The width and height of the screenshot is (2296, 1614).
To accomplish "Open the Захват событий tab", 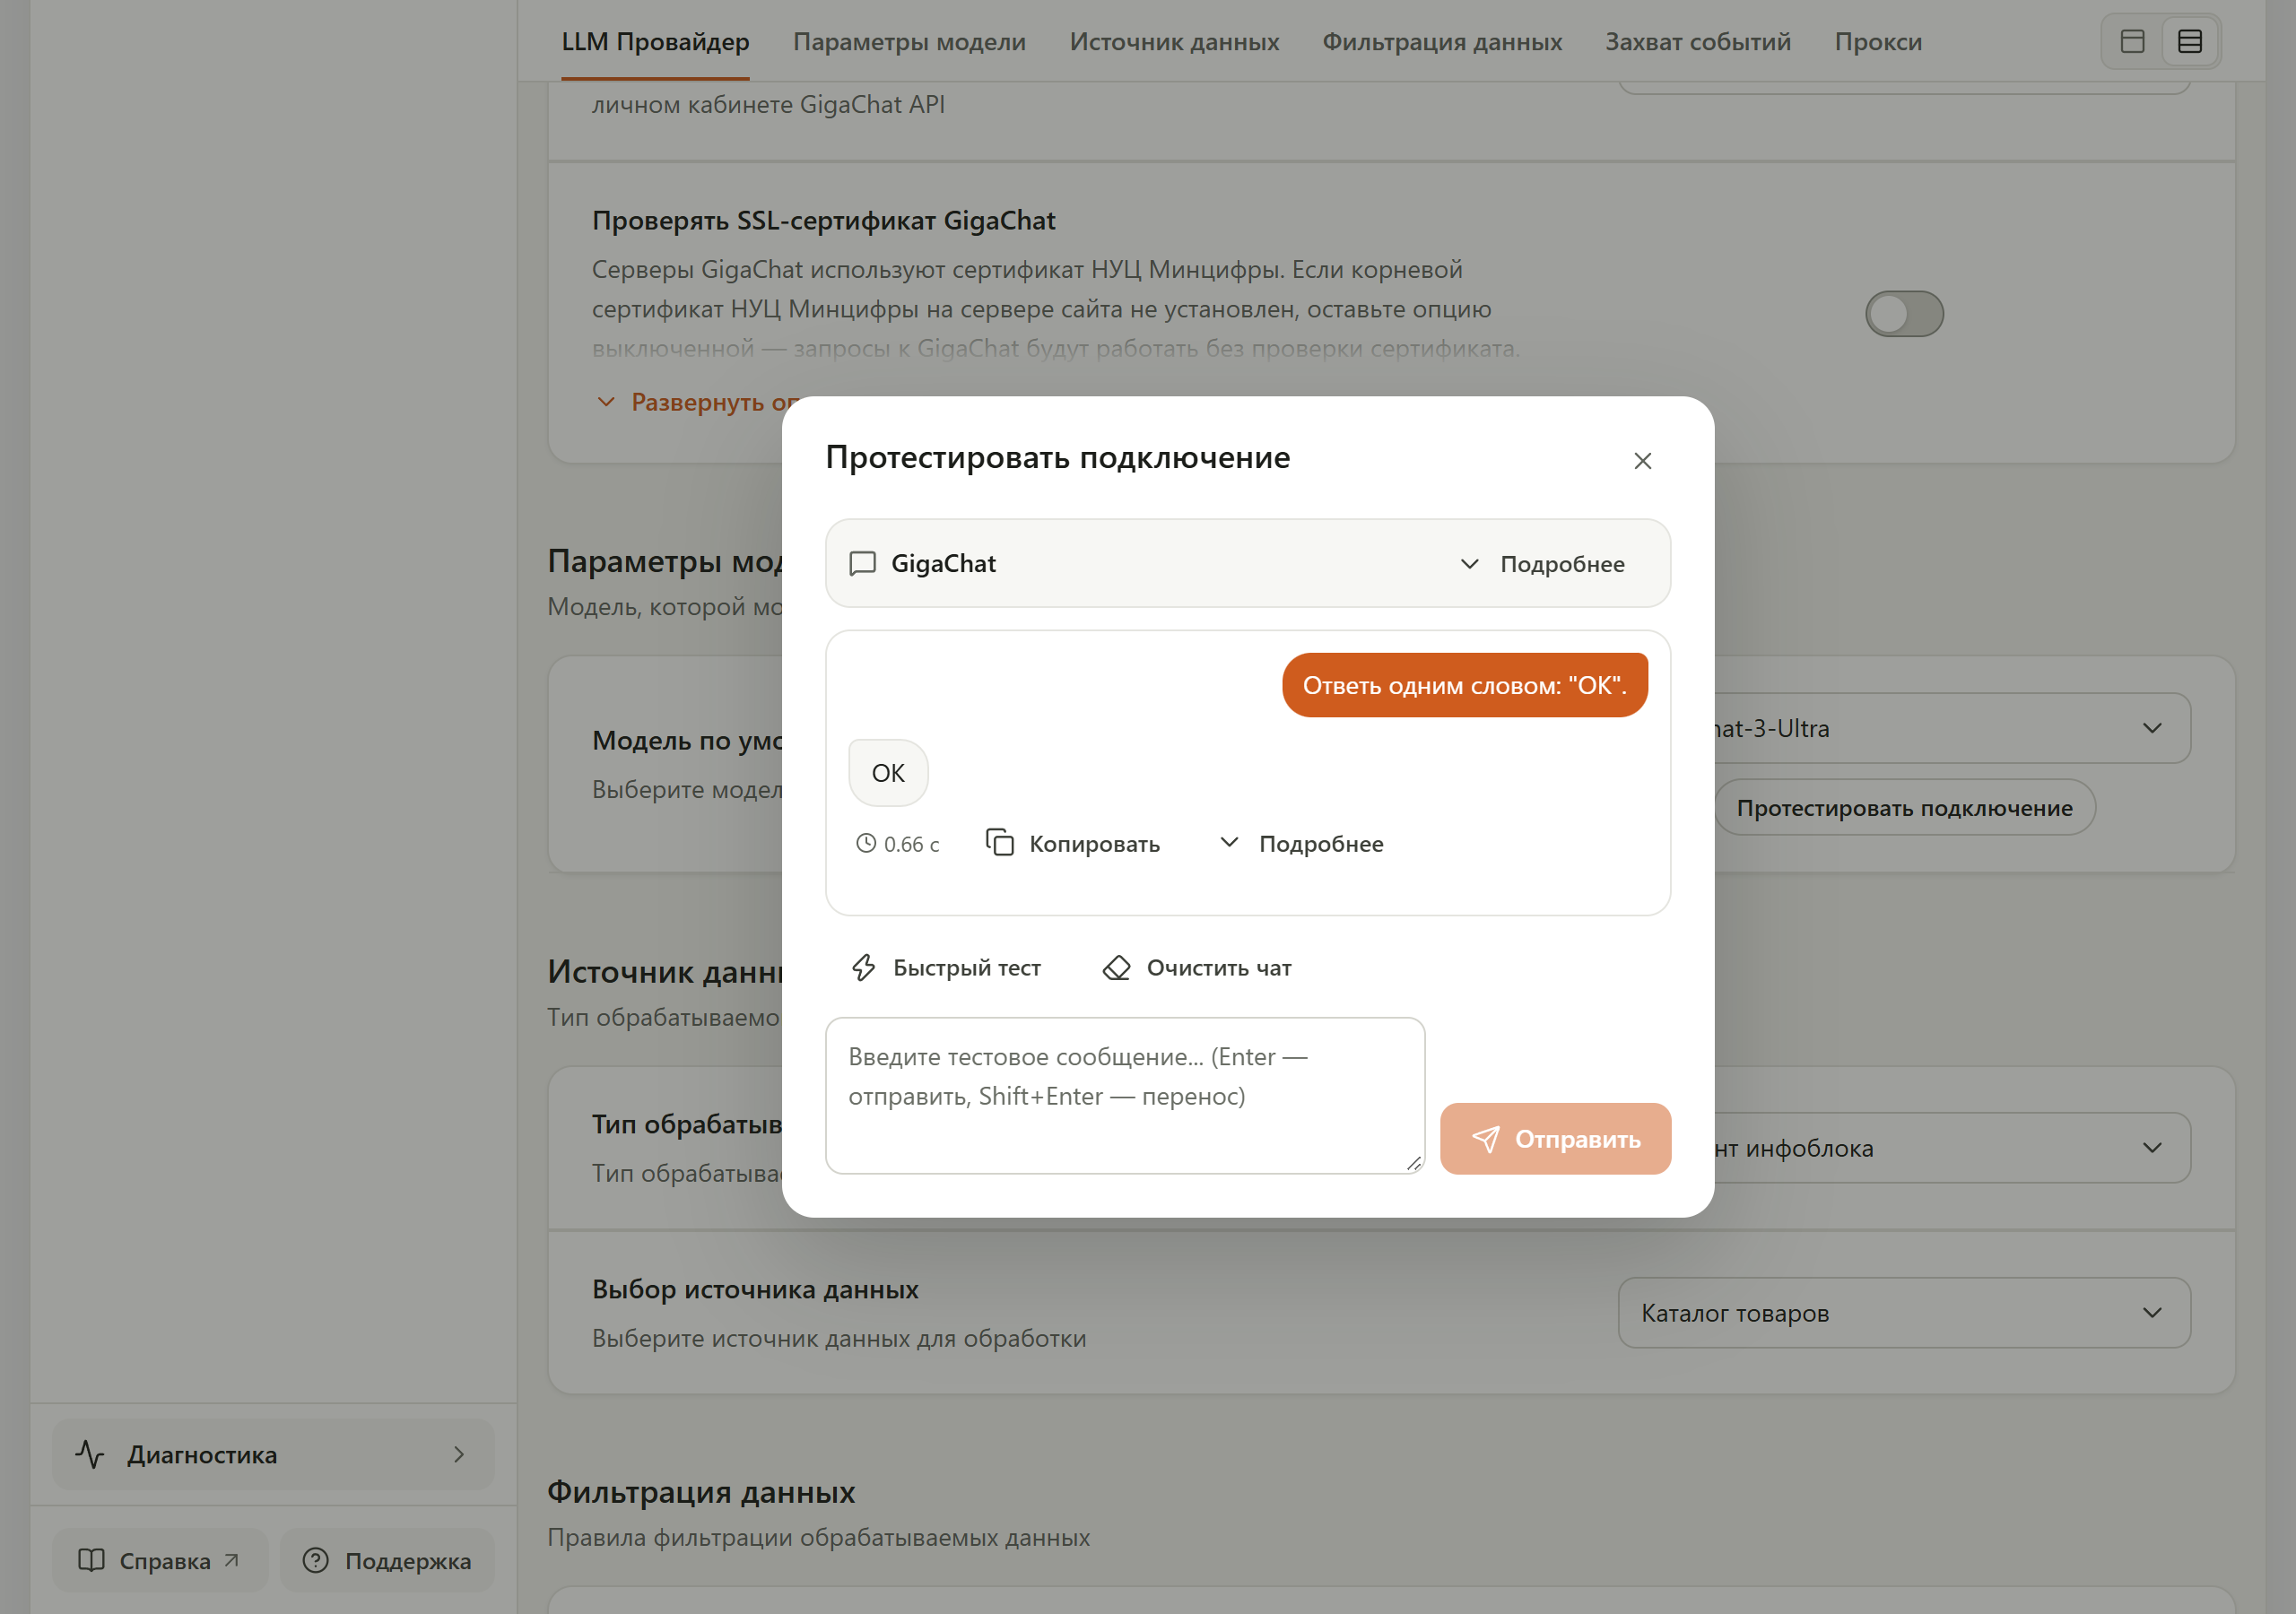I will click(1698, 42).
